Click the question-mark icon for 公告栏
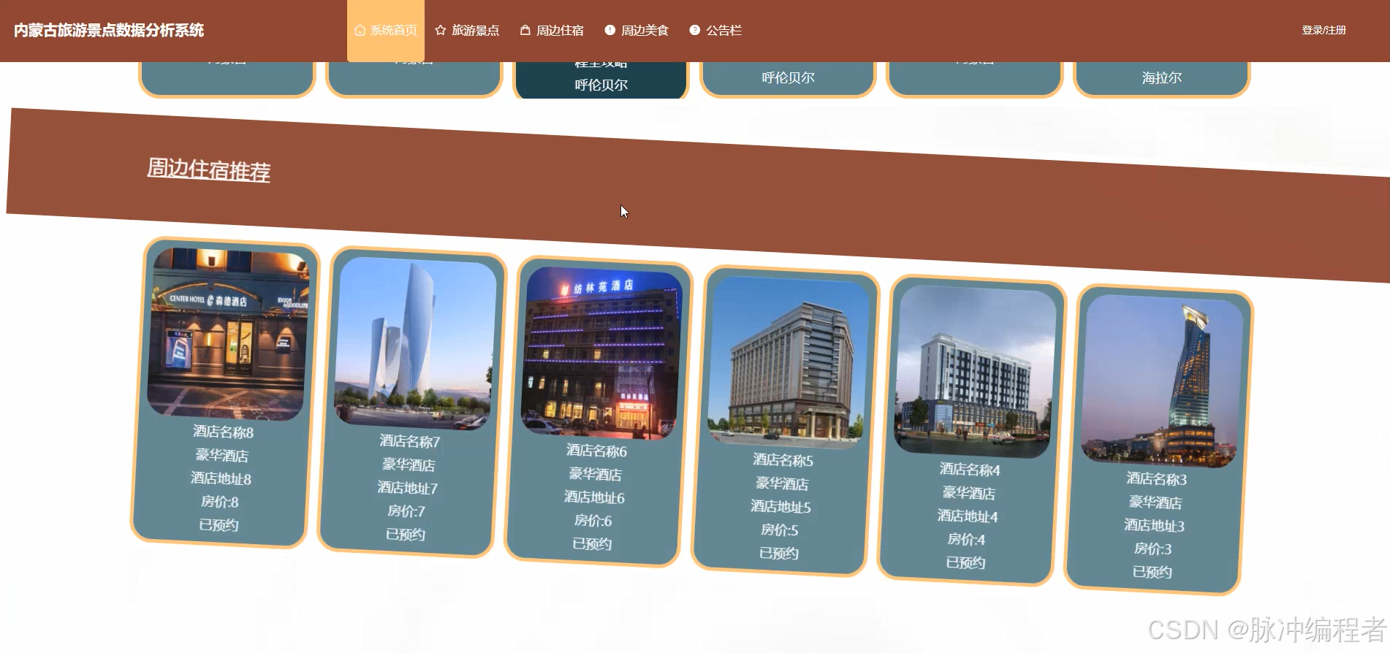This screenshot has height=653, width=1390. coord(694,30)
